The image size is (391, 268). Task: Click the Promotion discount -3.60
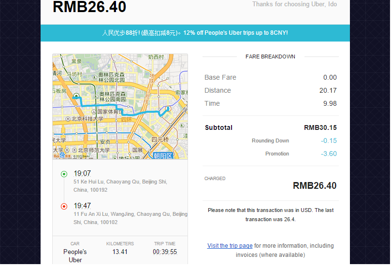329,154
